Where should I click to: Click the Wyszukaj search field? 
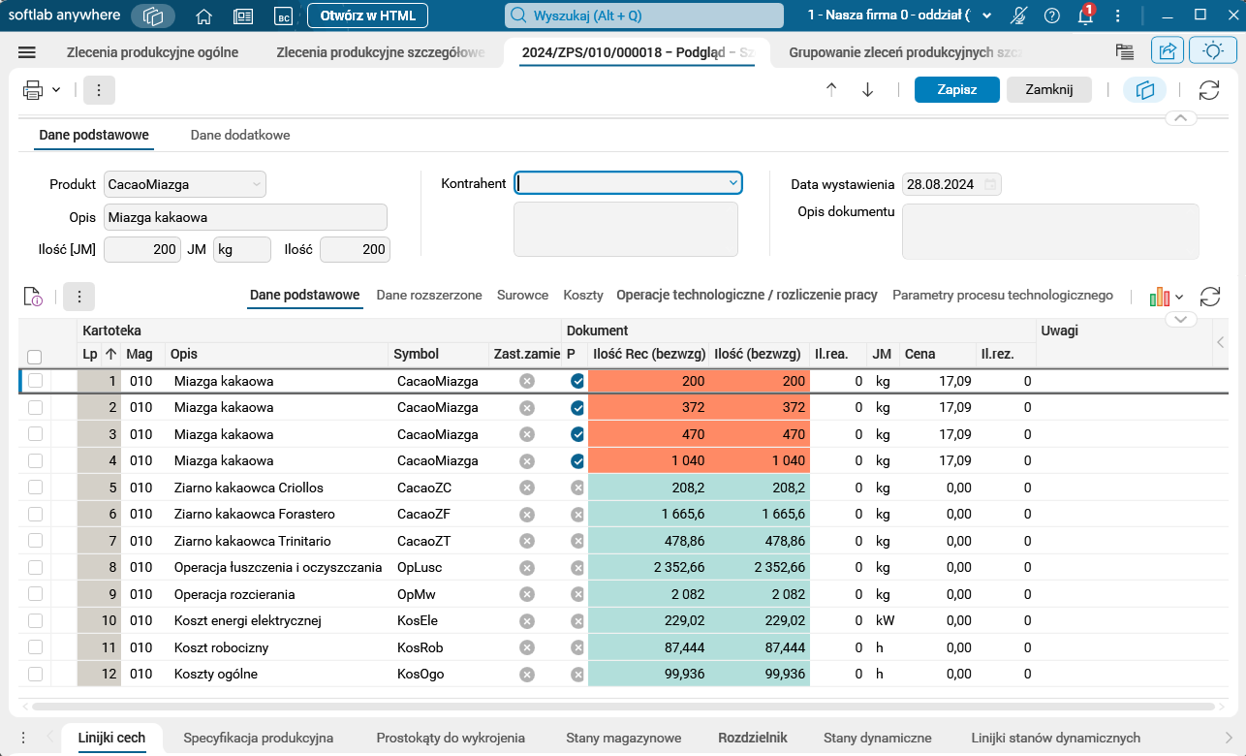(x=644, y=16)
